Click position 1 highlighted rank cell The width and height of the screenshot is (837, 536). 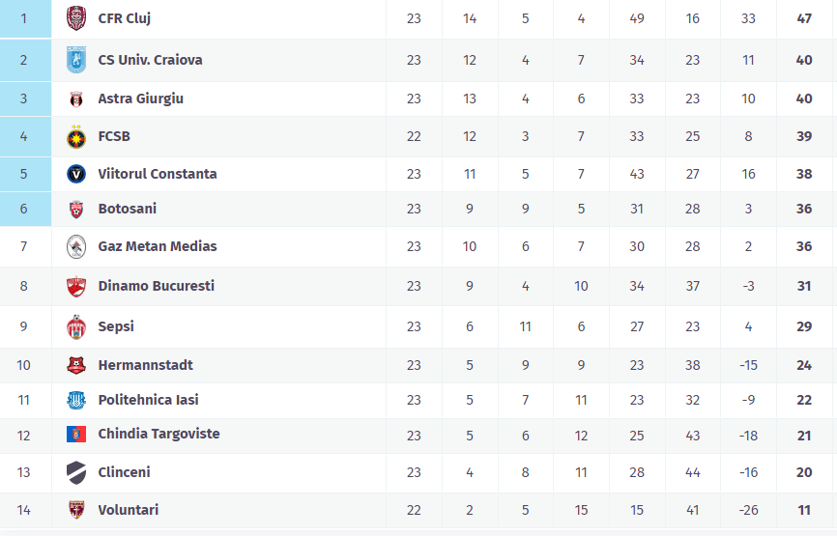[x=25, y=18]
